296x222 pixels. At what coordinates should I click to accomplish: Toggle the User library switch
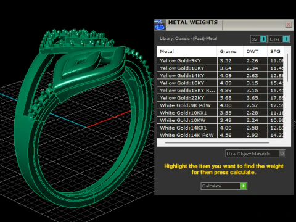tap(279, 39)
